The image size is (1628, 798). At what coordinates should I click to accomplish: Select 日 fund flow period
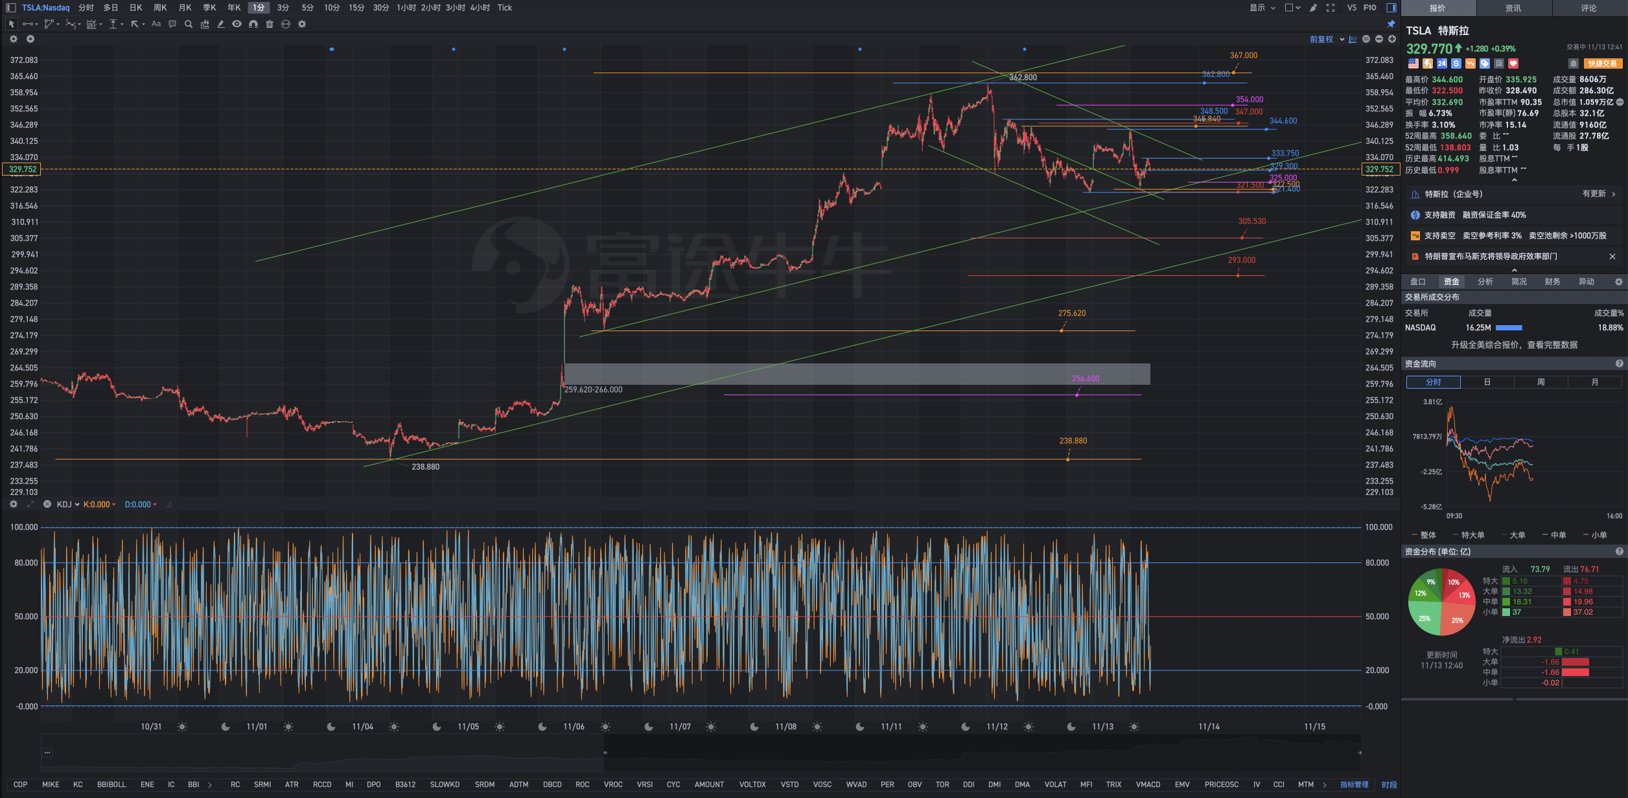coord(1487,382)
